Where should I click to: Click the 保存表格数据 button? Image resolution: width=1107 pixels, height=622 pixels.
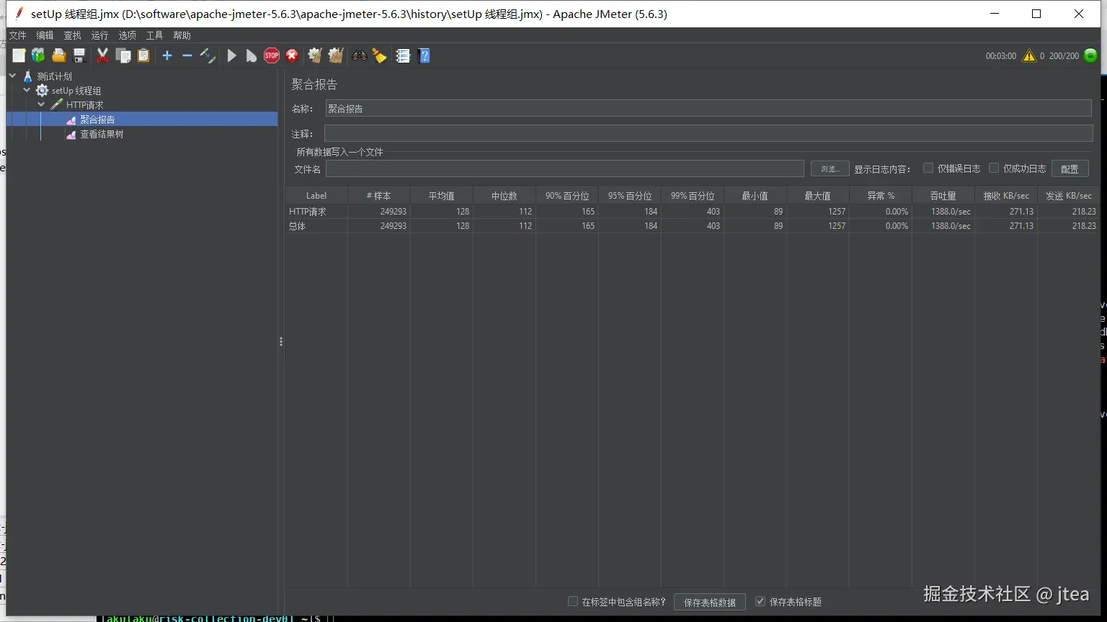[709, 602]
